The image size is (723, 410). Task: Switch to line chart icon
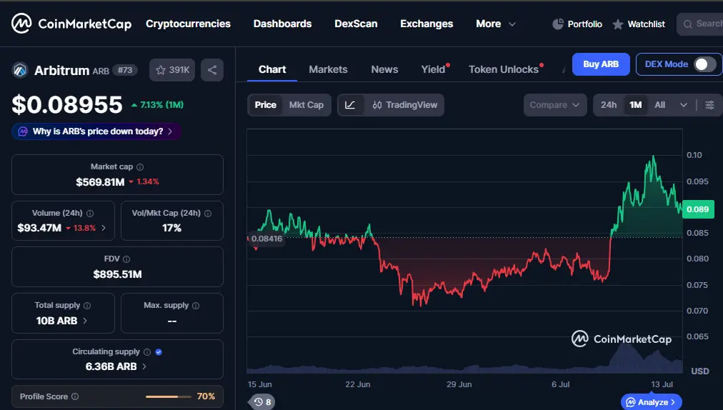pyautogui.click(x=351, y=105)
